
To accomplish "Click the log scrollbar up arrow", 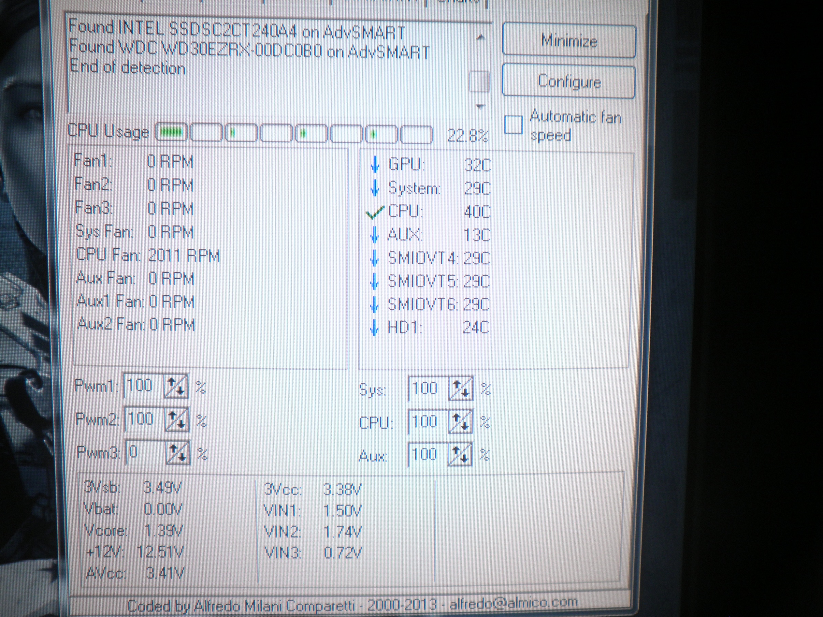I will [x=480, y=37].
